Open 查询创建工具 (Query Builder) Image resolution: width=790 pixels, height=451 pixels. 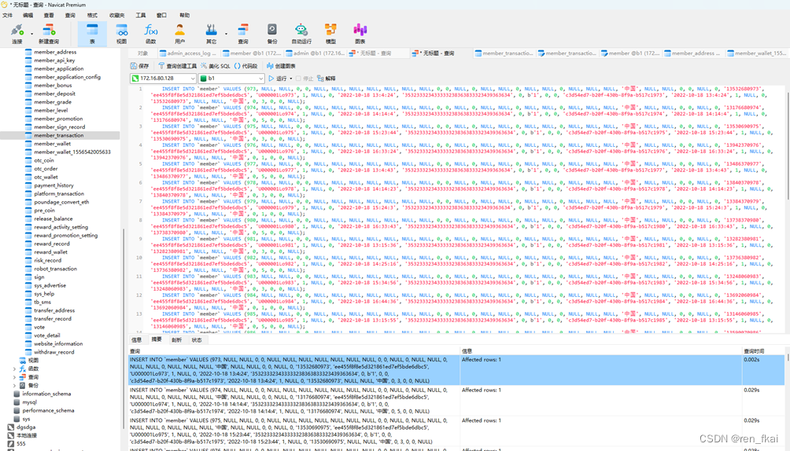(177, 66)
